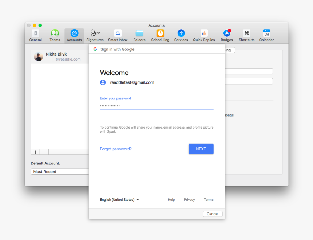Viewport: 313px width, 240px height.
Task: Click the minus button to remove account
Action: point(44,152)
